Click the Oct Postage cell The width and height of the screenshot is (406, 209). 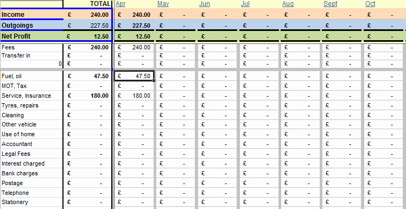pos(384,183)
